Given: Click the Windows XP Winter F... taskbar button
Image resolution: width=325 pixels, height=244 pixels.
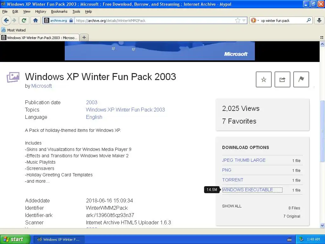Looking at the screenshot, I should point(59,240).
